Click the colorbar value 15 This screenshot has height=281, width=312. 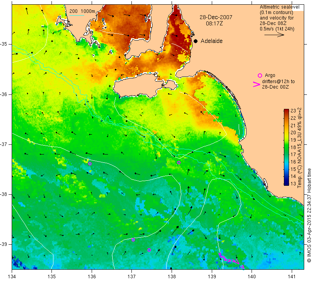coord(293,169)
